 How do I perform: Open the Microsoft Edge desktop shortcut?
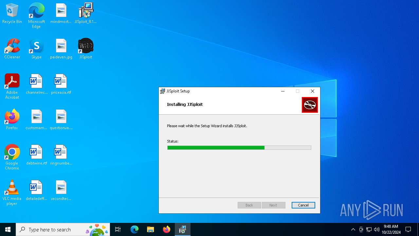click(36, 15)
